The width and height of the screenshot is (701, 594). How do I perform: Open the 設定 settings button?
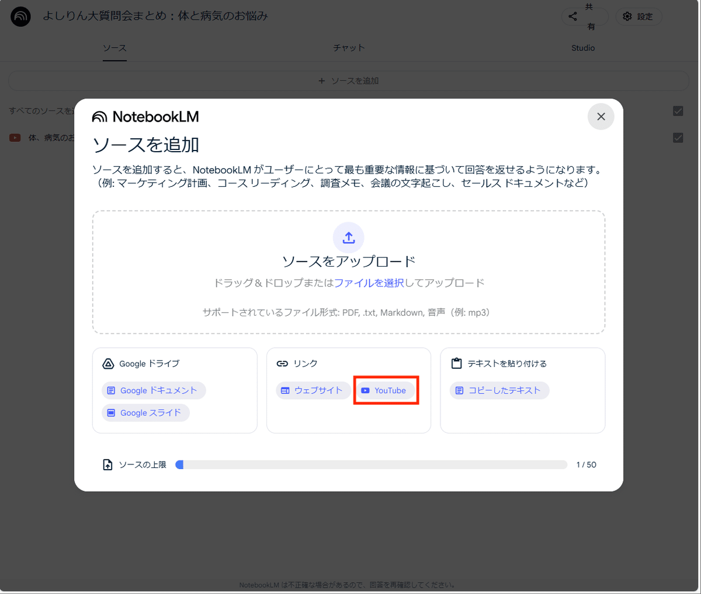coord(638,16)
